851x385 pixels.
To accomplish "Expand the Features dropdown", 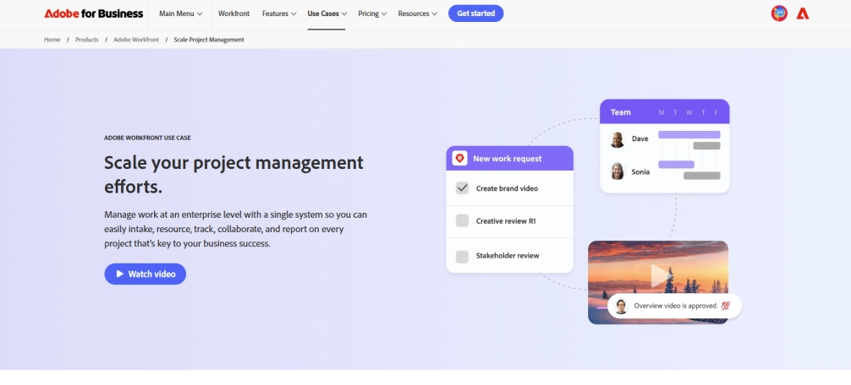I will pos(279,14).
